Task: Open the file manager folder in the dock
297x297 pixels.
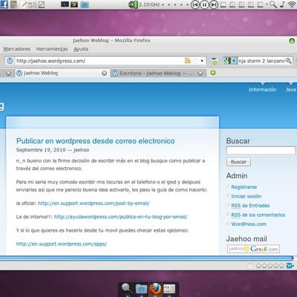Action: coord(141,289)
